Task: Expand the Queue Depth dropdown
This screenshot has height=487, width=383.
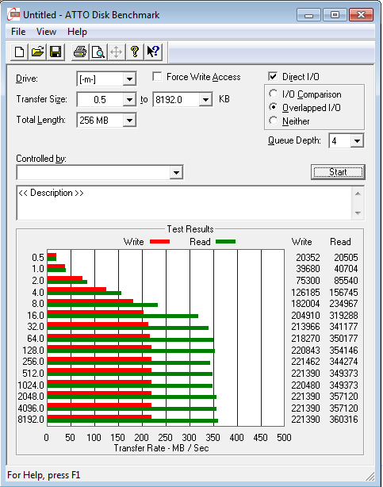Action: click(x=357, y=141)
